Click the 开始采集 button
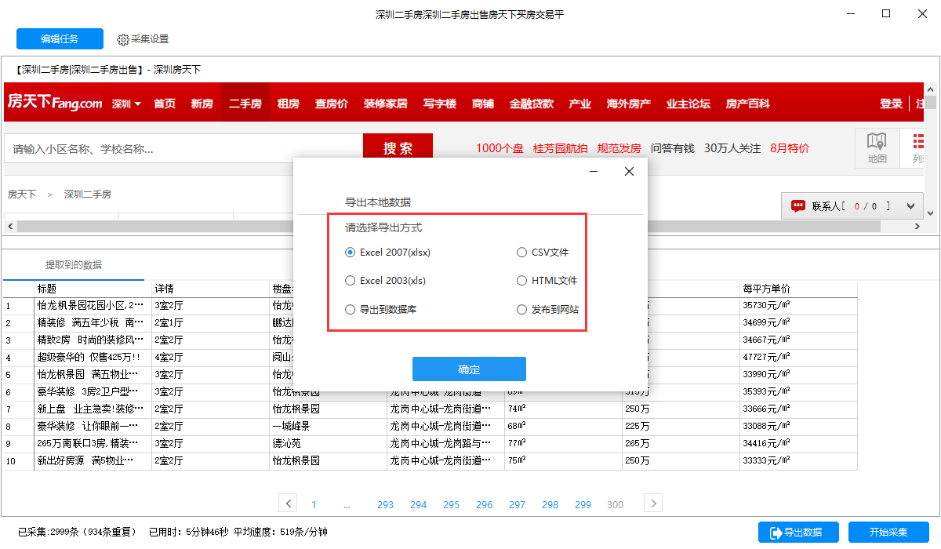The image size is (941, 549). 888,533
